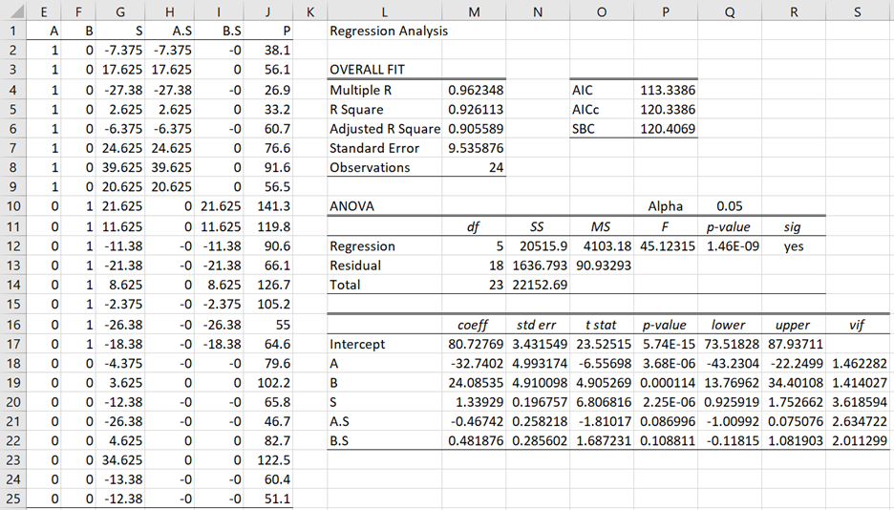894x510 pixels.
Task: Select column header E
Action: [x=44, y=11]
